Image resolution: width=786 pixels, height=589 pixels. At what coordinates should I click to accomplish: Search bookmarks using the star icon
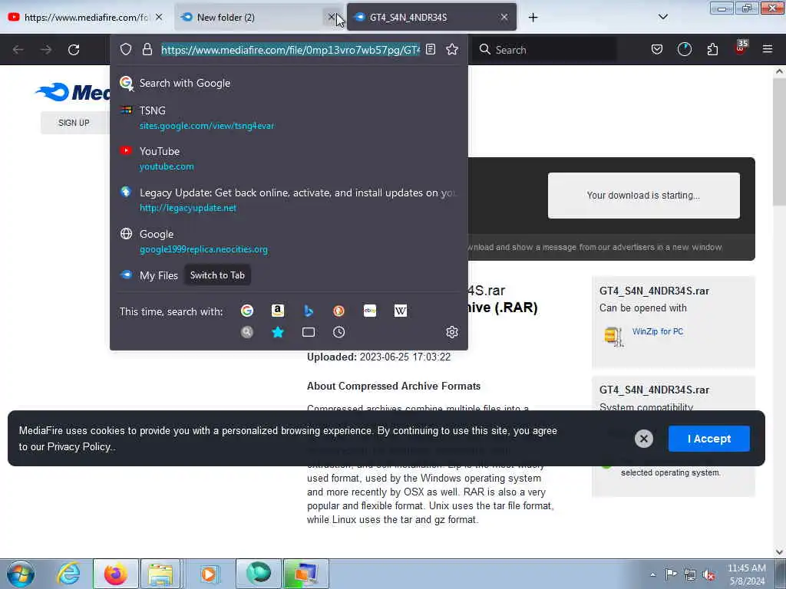pyautogui.click(x=278, y=332)
